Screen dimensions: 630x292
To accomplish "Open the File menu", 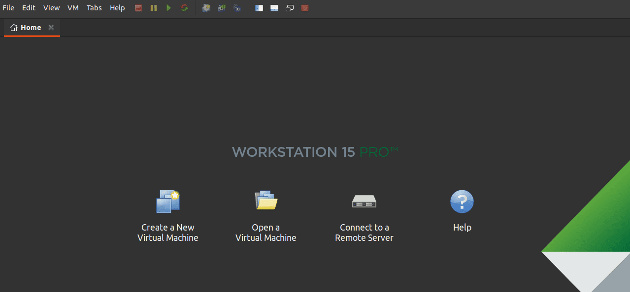I will [8, 8].
